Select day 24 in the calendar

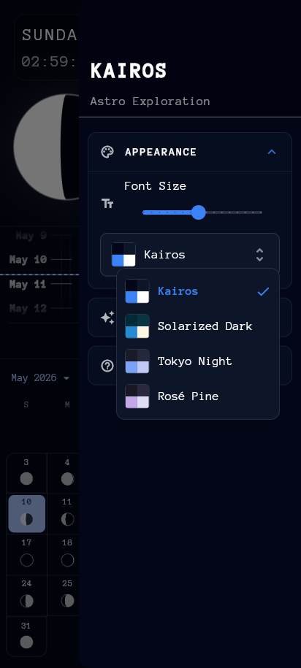pyautogui.click(x=26, y=596)
